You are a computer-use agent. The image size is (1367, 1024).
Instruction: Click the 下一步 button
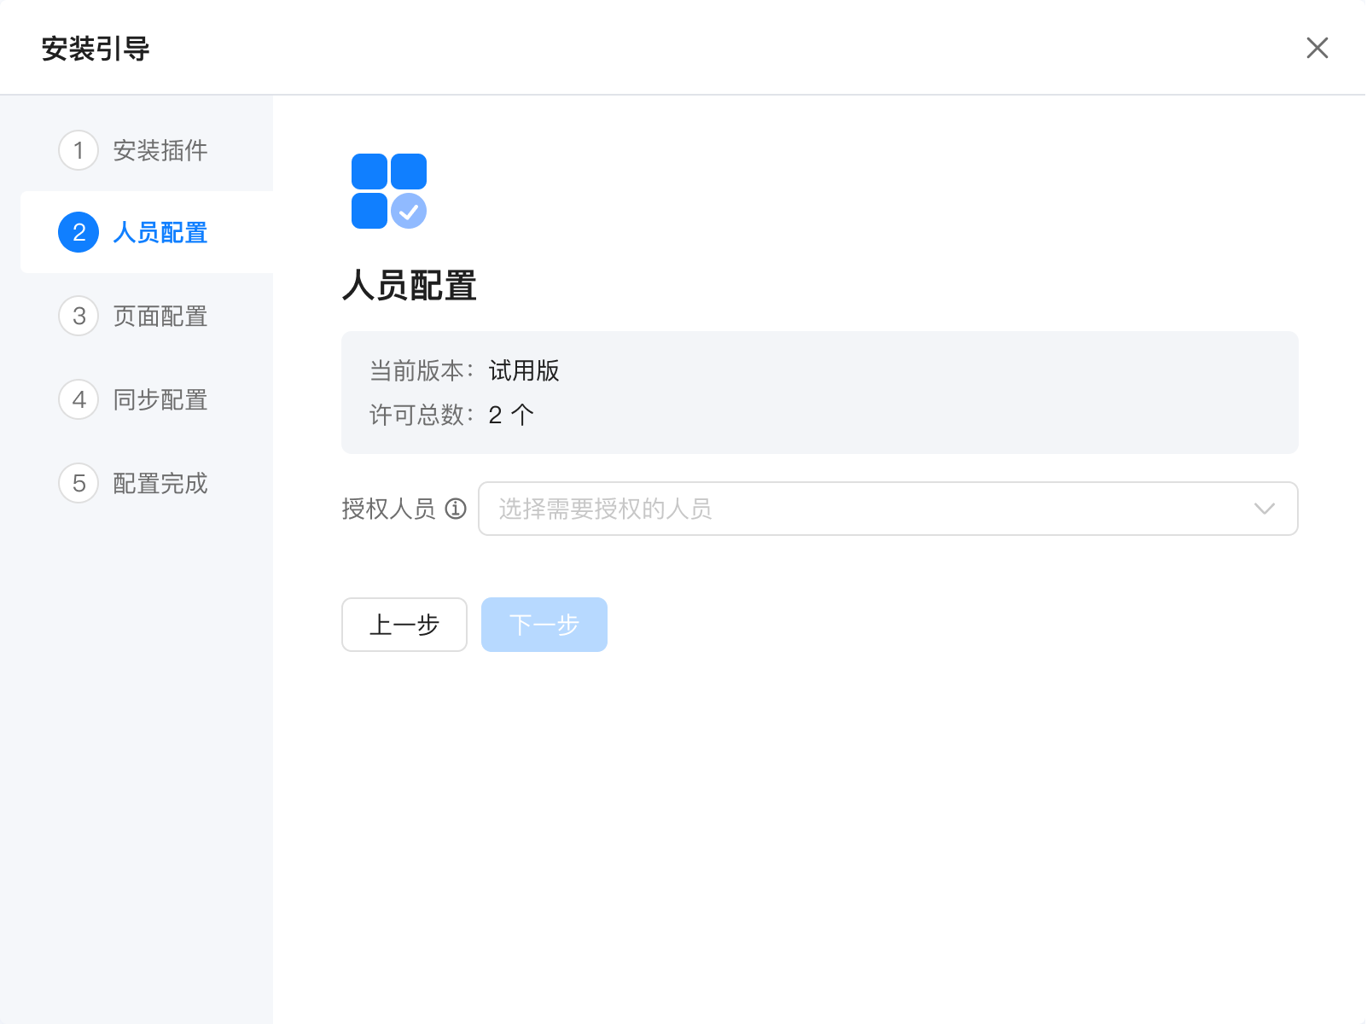544,625
